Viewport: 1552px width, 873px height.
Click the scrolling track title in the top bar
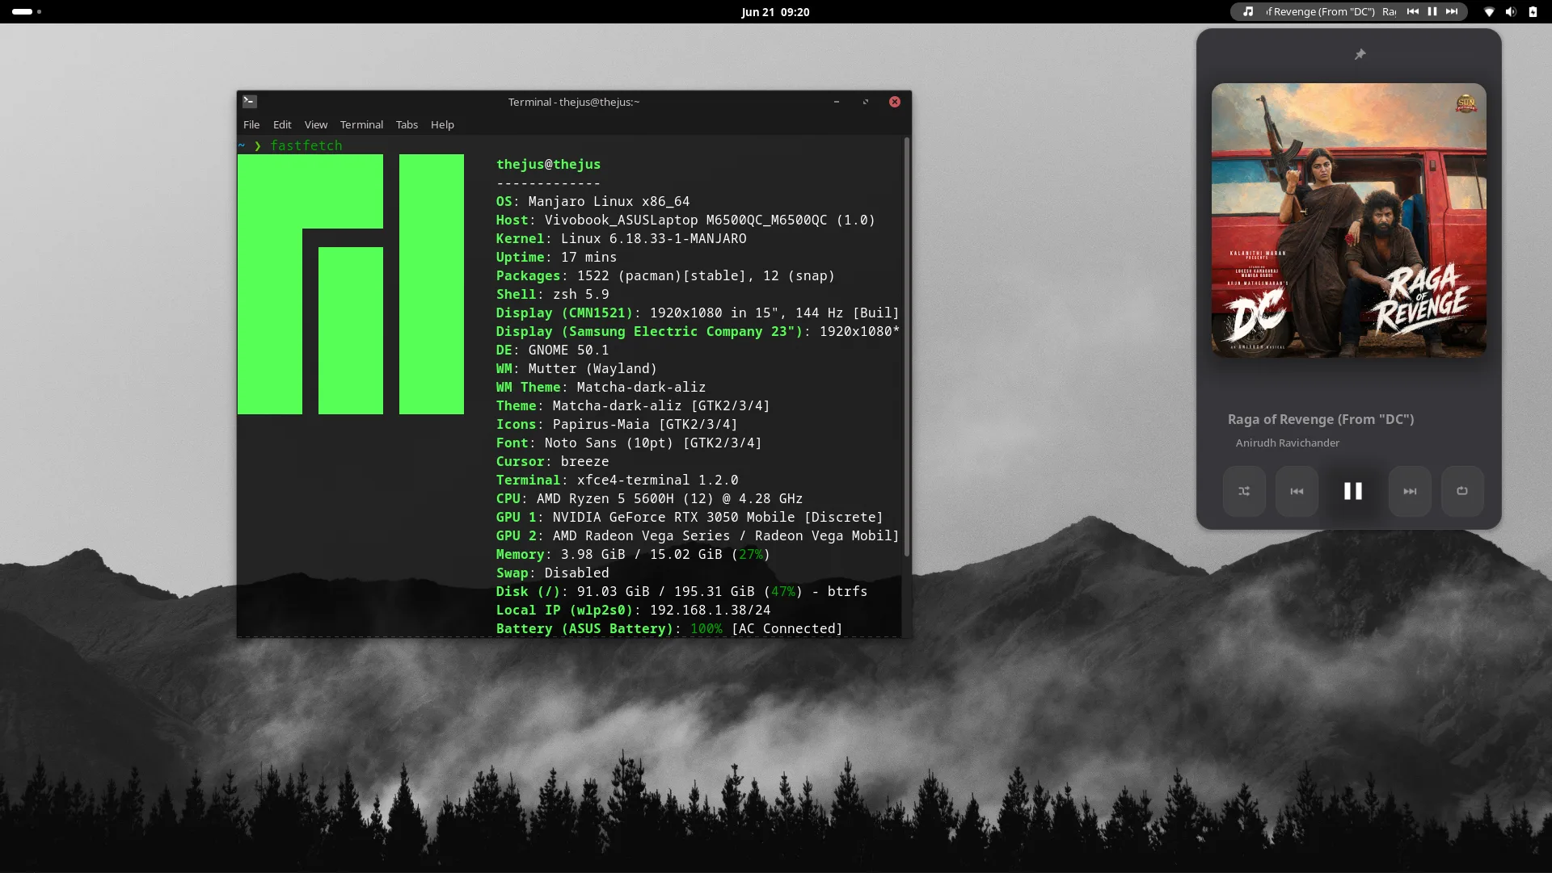tap(1331, 11)
